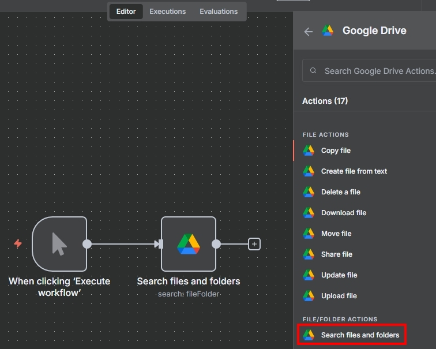This screenshot has height=349, width=436.
Task: Click the Drive icon beside Move file
Action: click(309, 234)
